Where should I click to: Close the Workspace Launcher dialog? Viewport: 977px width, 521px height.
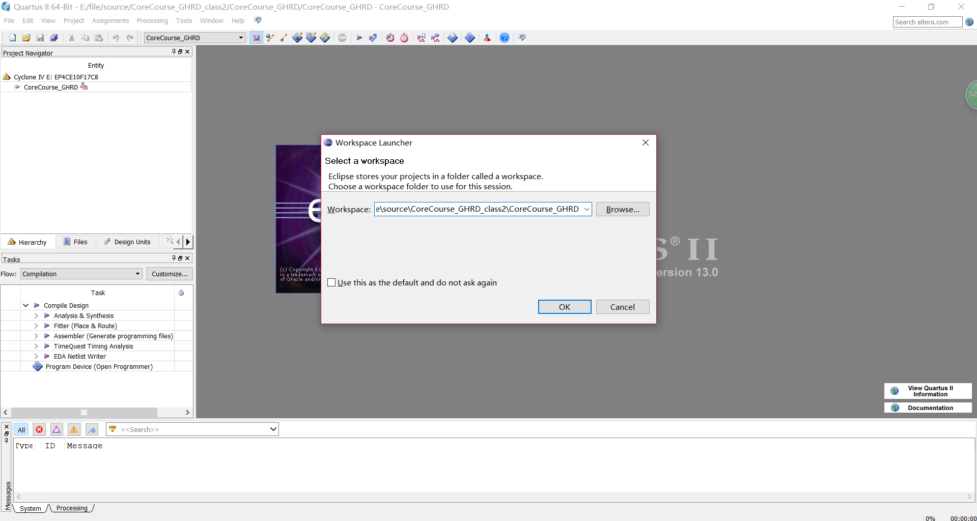coord(645,142)
